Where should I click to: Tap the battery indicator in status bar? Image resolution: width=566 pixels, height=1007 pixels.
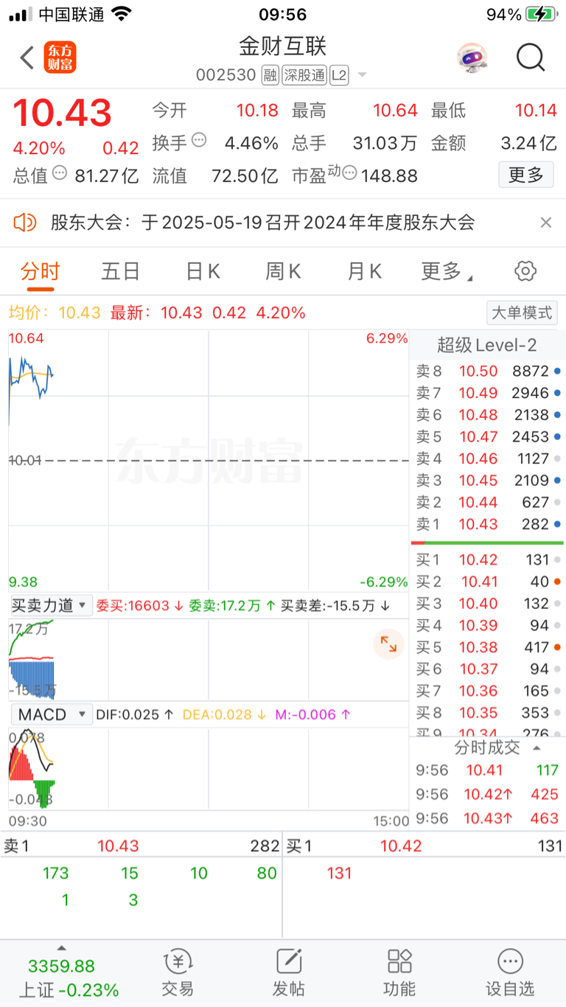point(542,14)
